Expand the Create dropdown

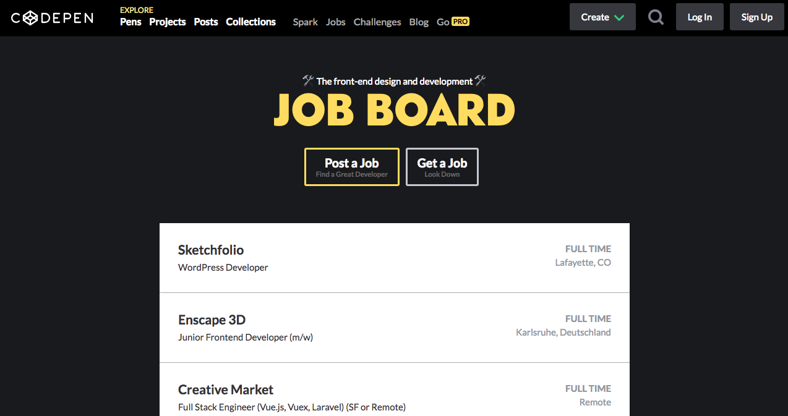click(x=602, y=17)
